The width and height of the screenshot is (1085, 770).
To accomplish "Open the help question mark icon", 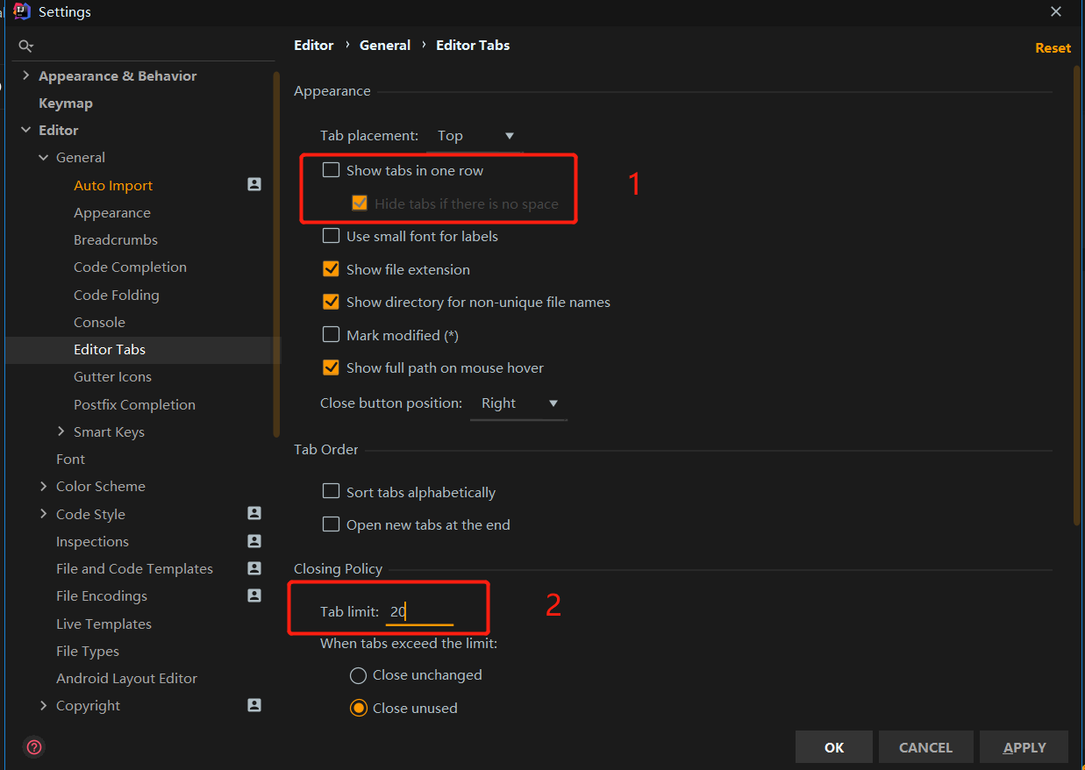I will tap(33, 747).
